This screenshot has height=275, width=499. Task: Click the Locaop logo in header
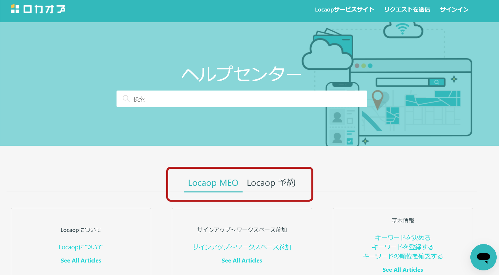(38, 9)
